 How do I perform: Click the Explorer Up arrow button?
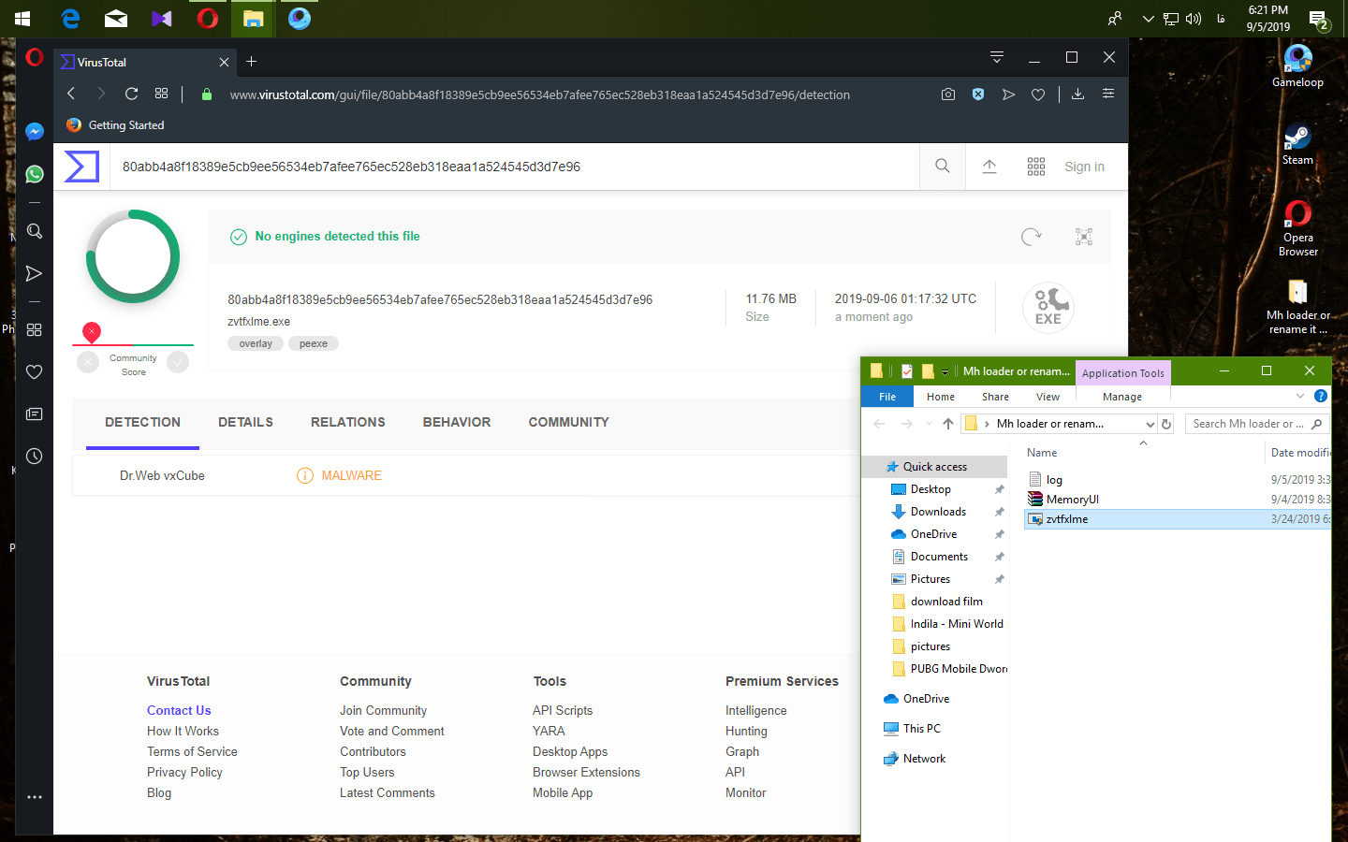(948, 424)
